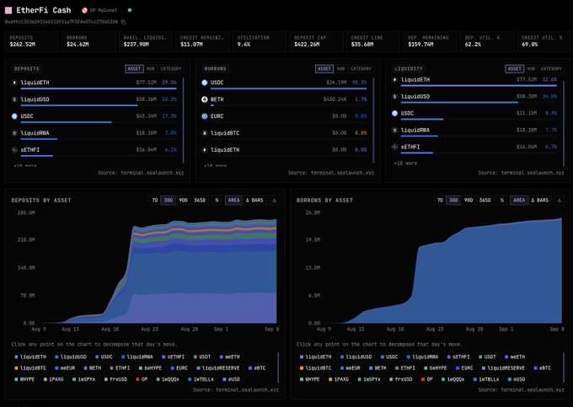The width and height of the screenshot is (573, 407).
Task: Click the liquidUSD token icon in Liquidity panel
Action: (x=394, y=96)
